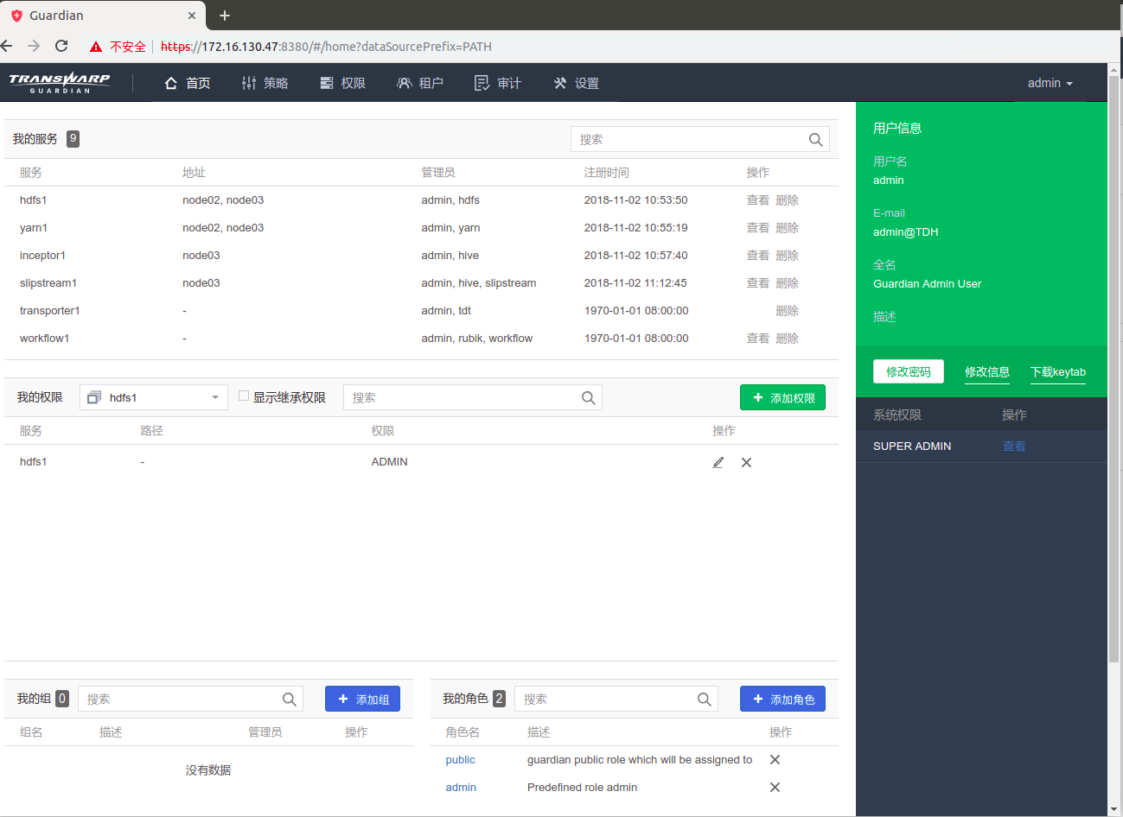Close the Guardian browser tab

[x=192, y=16]
